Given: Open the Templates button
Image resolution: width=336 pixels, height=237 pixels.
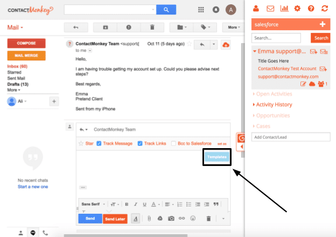Looking at the screenshot, I should pos(217,157).
